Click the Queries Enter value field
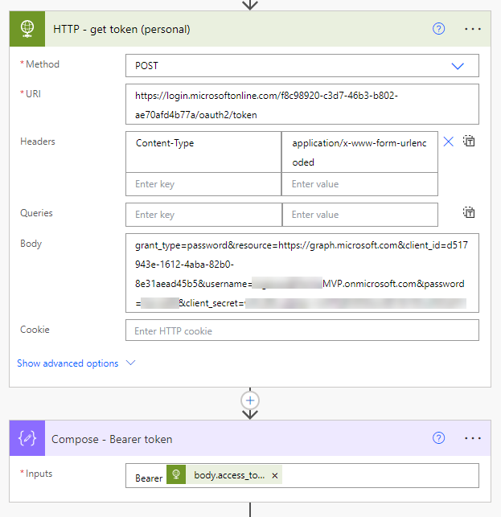Viewport: 501px width, 517px height. tap(359, 215)
